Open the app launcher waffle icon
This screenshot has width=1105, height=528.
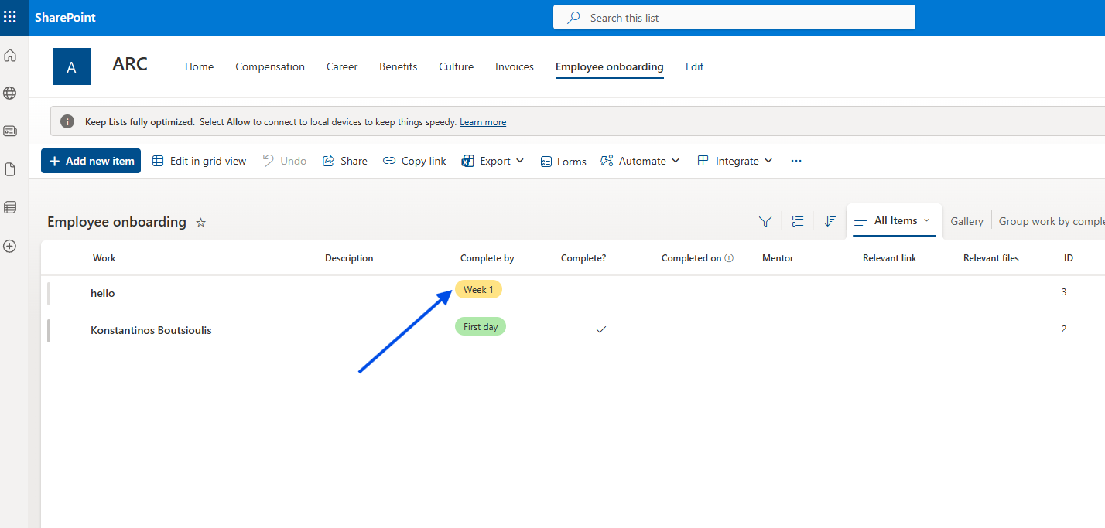[10, 17]
